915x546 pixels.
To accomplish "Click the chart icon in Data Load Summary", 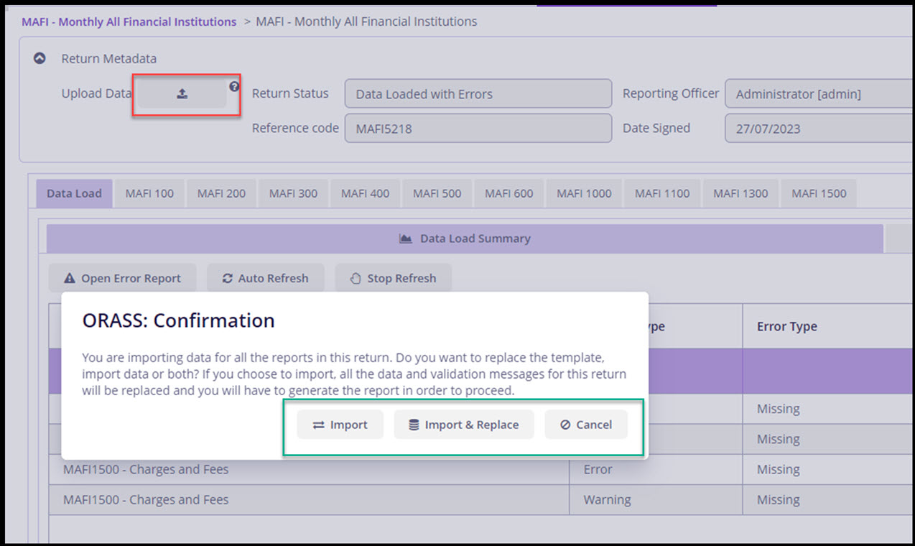I will coord(407,238).
